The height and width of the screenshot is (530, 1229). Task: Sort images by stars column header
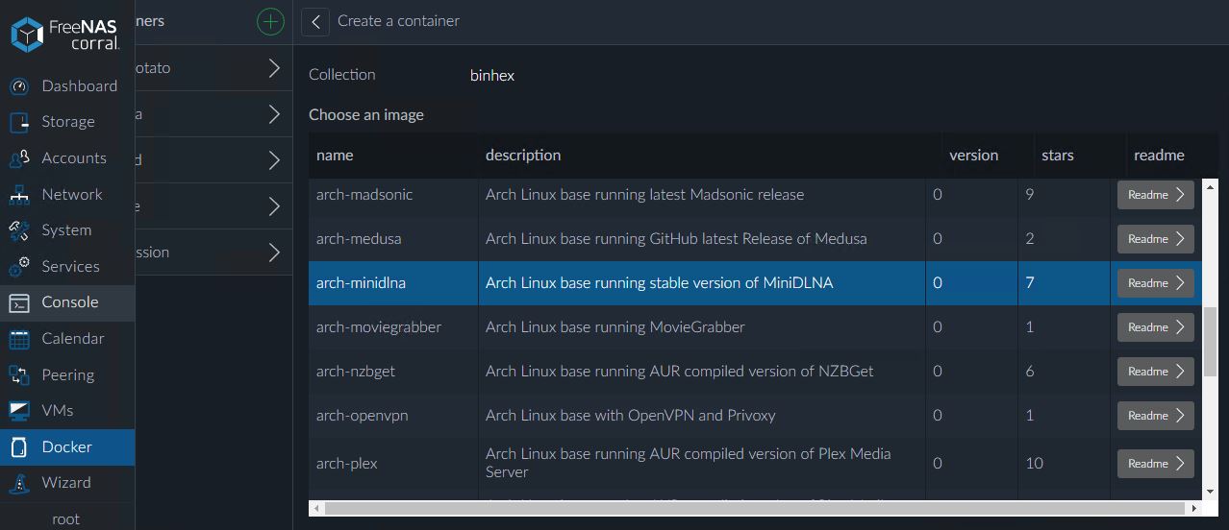[x=1057, y=156]
